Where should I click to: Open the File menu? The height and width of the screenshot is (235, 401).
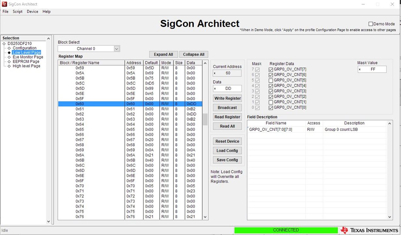click(6, 11)
